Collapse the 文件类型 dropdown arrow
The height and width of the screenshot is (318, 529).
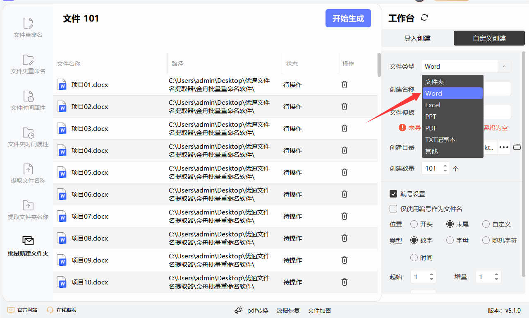click(x=504, y=66)
